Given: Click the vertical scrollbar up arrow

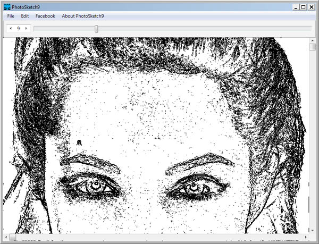Looking at the screenshot, I should [312, 40].
